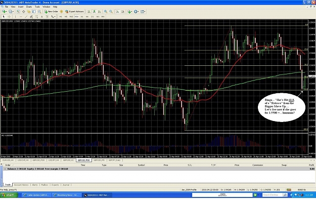Image resolution: width=316 pixels, height=199 pixels.
Task: Open the View menu
Action: (13, 7)
